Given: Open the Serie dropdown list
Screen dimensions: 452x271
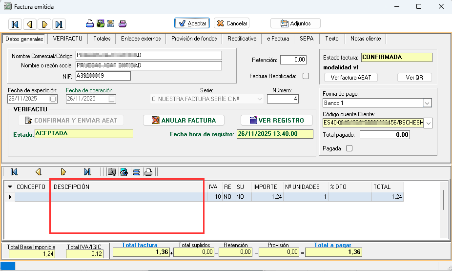Looking at the screenshot, I should [259, 99].
